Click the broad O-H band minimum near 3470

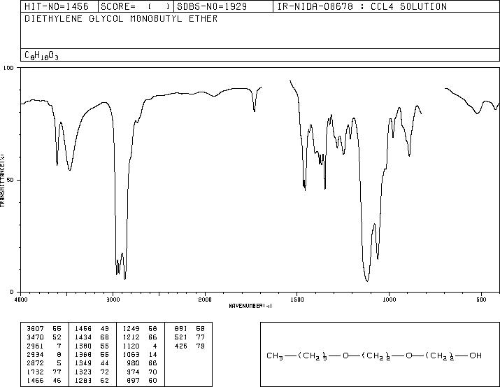pyautogui.click(x=69, y=170)
